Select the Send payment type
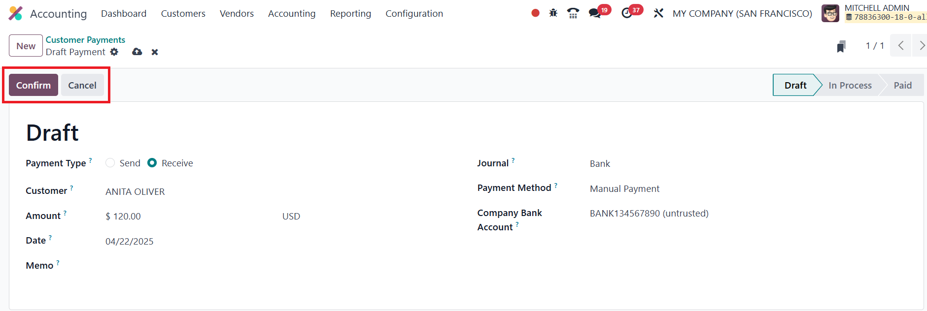The height and width of the screenshot is (311, 927). click(x=110, y=163)
